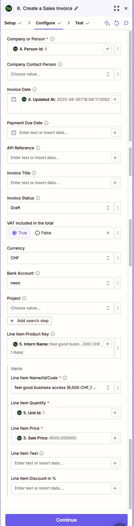
Task: Click plus icon in Payment Due Date field
Action: 115,133
